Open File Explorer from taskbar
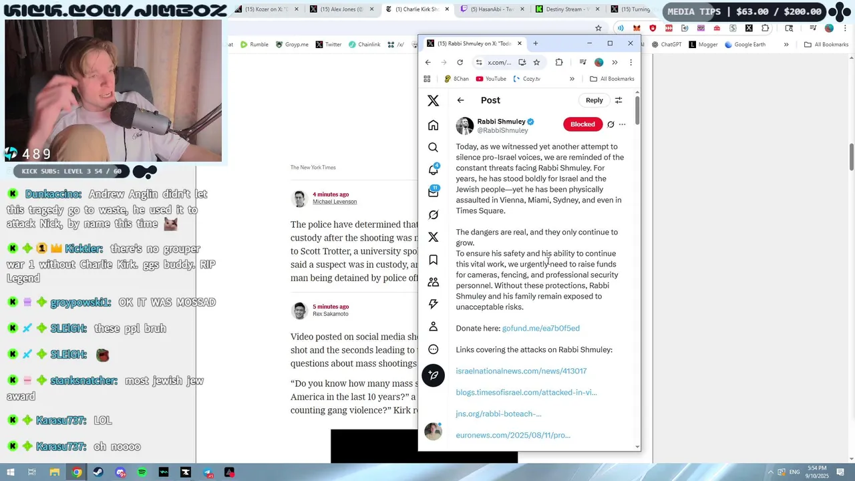 55,472
